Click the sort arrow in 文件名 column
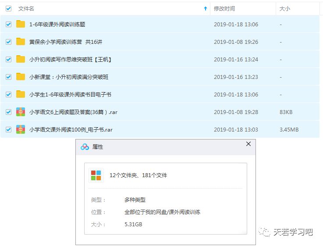 tap(206, 8)
